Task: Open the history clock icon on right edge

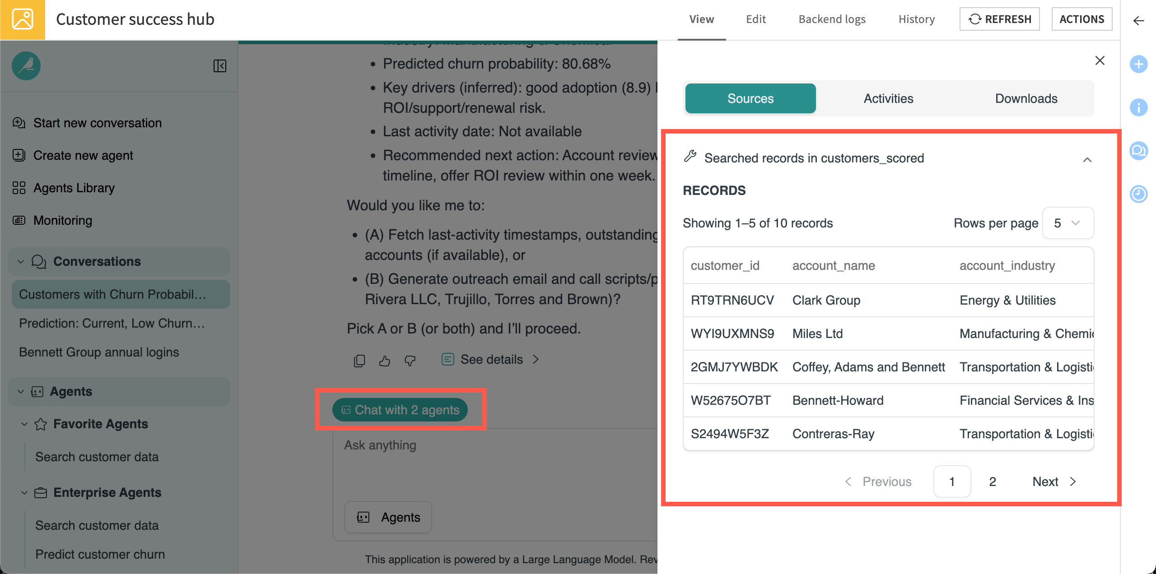Action: click(x=1139, y=194)
